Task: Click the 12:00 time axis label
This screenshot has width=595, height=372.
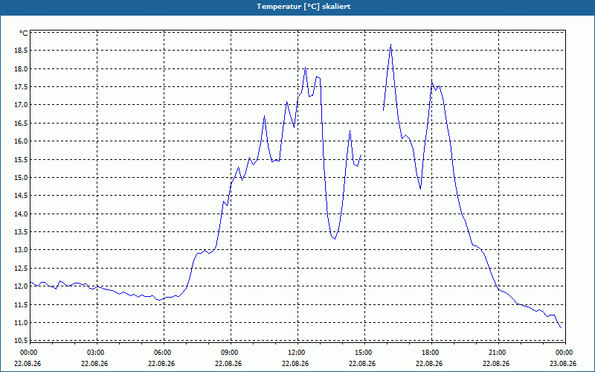Action: pyautogui.click(x=295, y=353)
